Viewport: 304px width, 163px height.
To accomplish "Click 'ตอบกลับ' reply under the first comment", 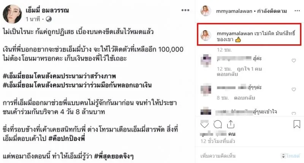I will (227, 74).
